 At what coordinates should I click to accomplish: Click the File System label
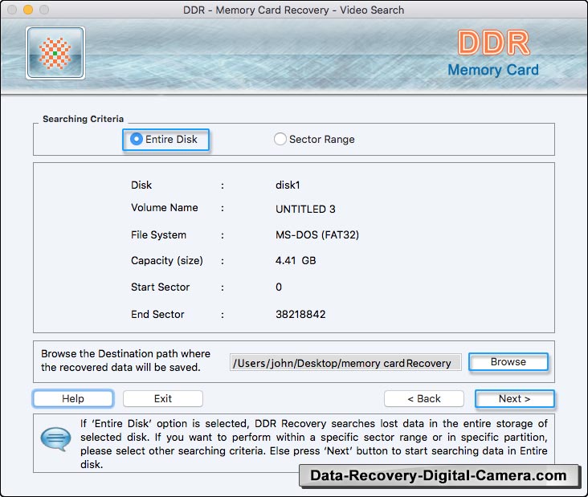[x=158, y=235]
